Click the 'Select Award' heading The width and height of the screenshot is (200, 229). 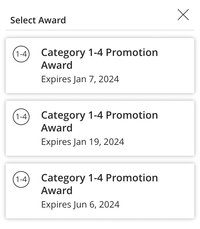38,20
